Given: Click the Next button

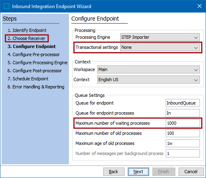Looking at the screenshot, I should (x=138, y=172).
